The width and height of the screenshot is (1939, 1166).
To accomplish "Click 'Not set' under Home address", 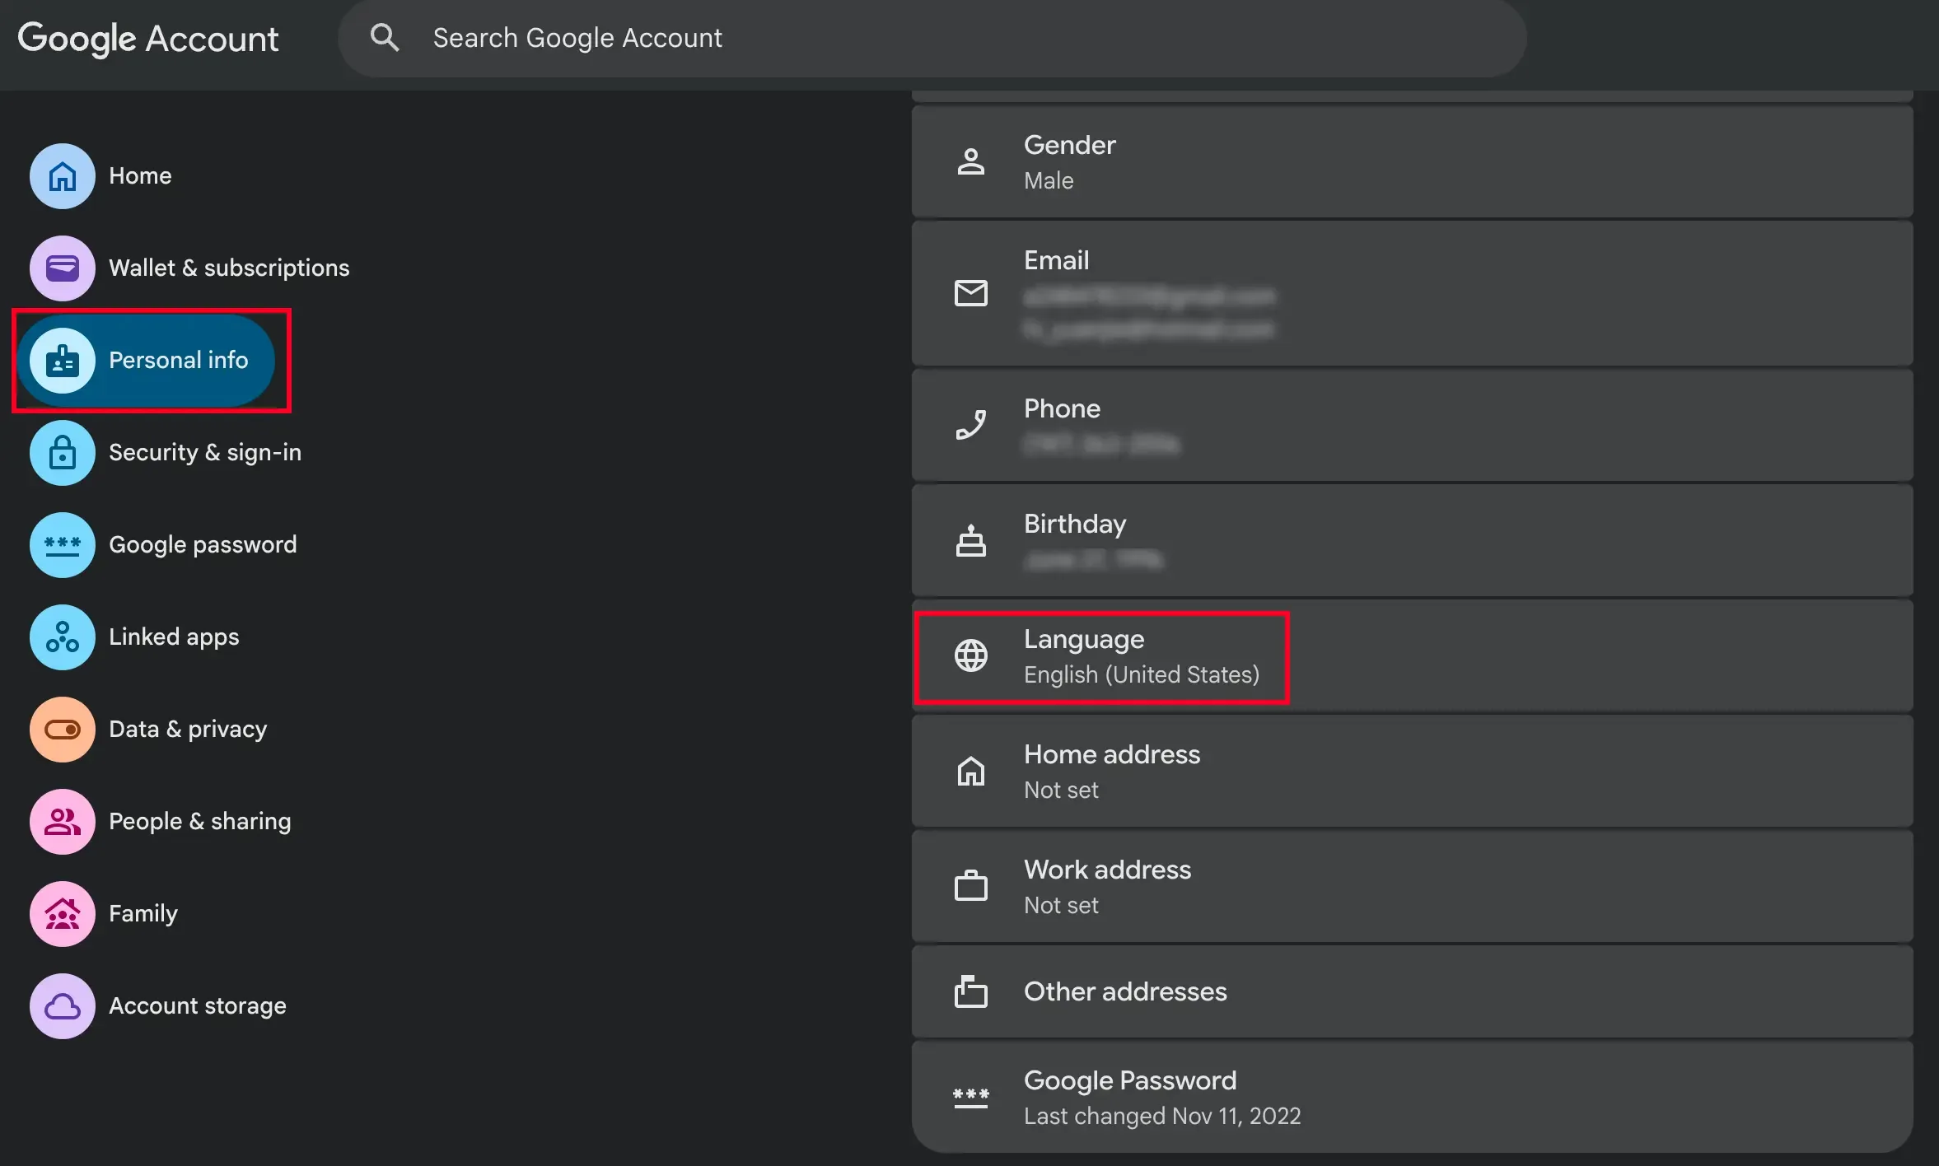I will (1061, 790).
